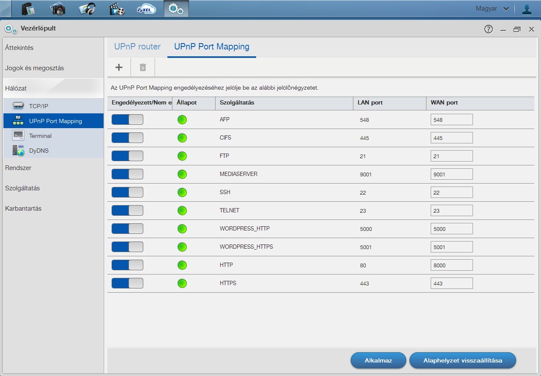Screen dimensions: 541x376
Task: Open the ZyXEL cloud app icon
Action: [x=147, y=8]
